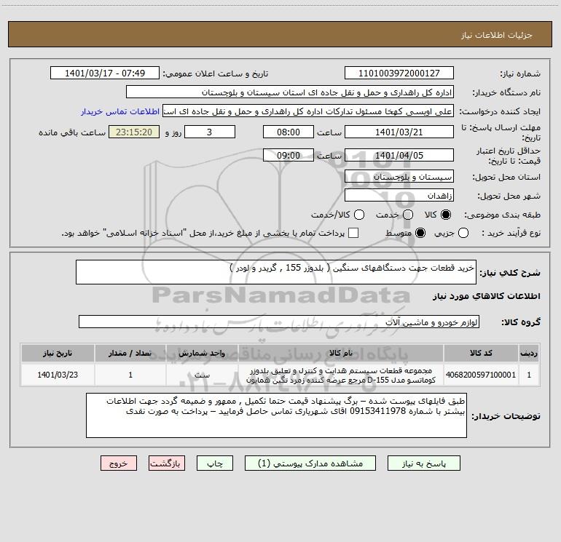The image size is (561, 542).
Task: Click the response deadline date 1401/03/21
Action: click(x=399, y=132)
